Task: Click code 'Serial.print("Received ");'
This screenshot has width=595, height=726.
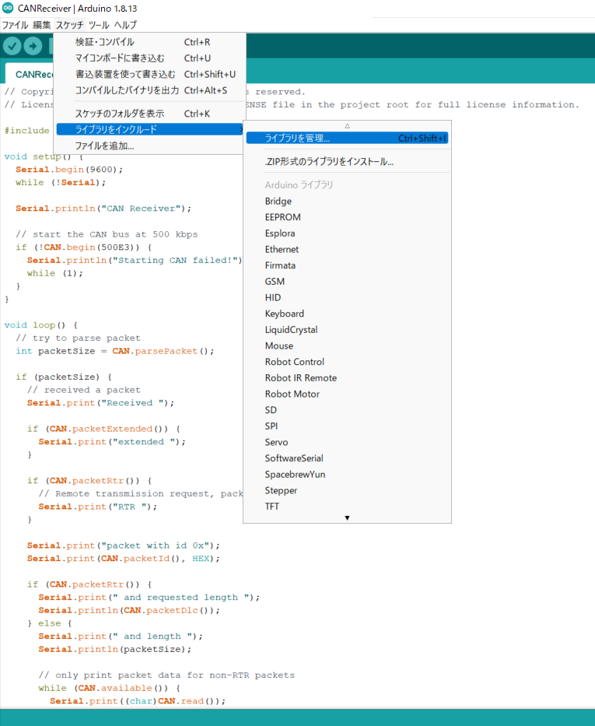Action: [x=100, y=403]
